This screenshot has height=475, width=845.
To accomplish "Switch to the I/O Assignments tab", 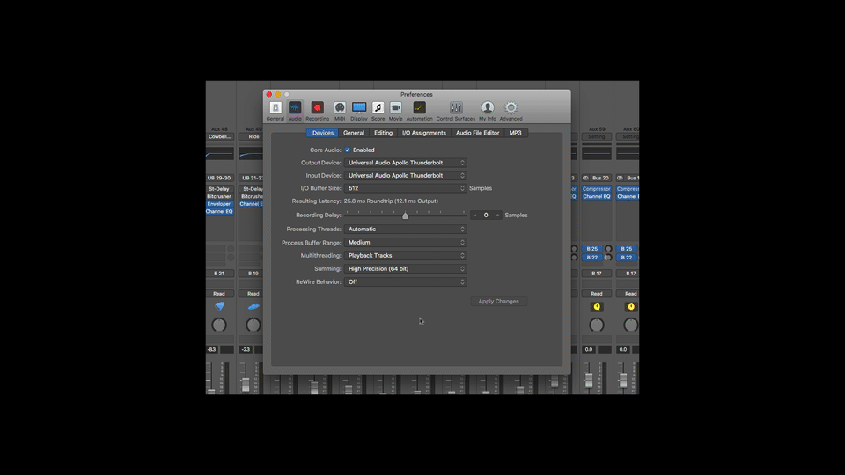I will (424, 133).
